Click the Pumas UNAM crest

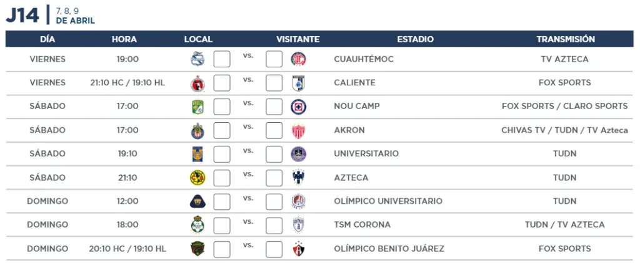pyautogui.click(x=197, y=201)
